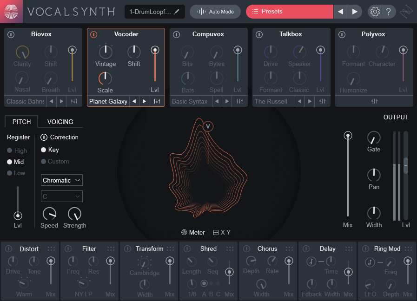Open the Presets browser button
Screen dimensions: 417x301
coord(289,12)
